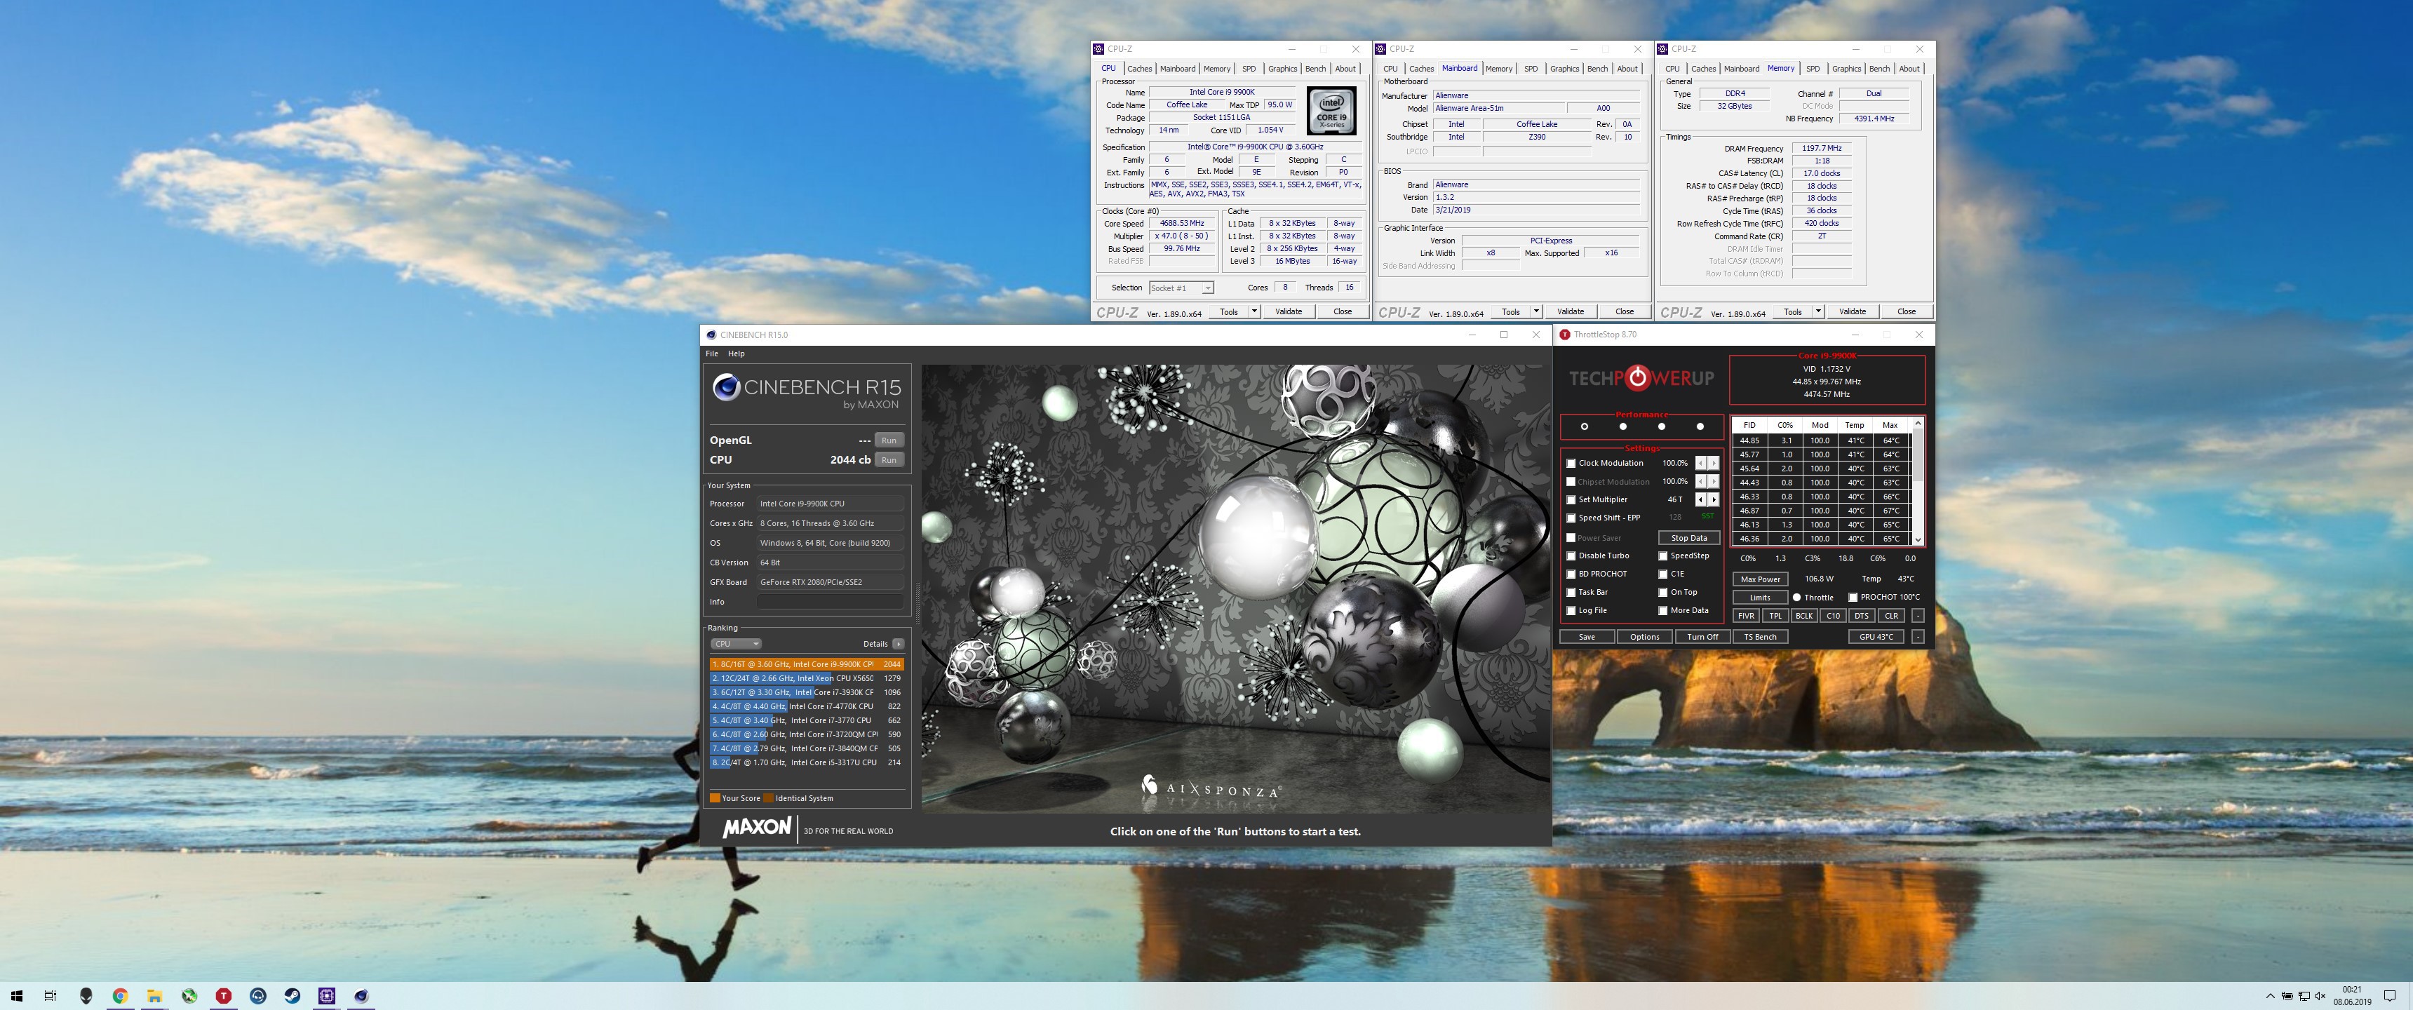Click the Info input field in Cinebench

(830, 602)
